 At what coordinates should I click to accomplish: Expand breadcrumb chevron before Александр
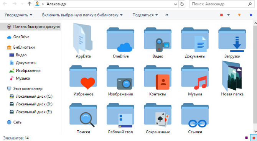click(x=43, y=4)
